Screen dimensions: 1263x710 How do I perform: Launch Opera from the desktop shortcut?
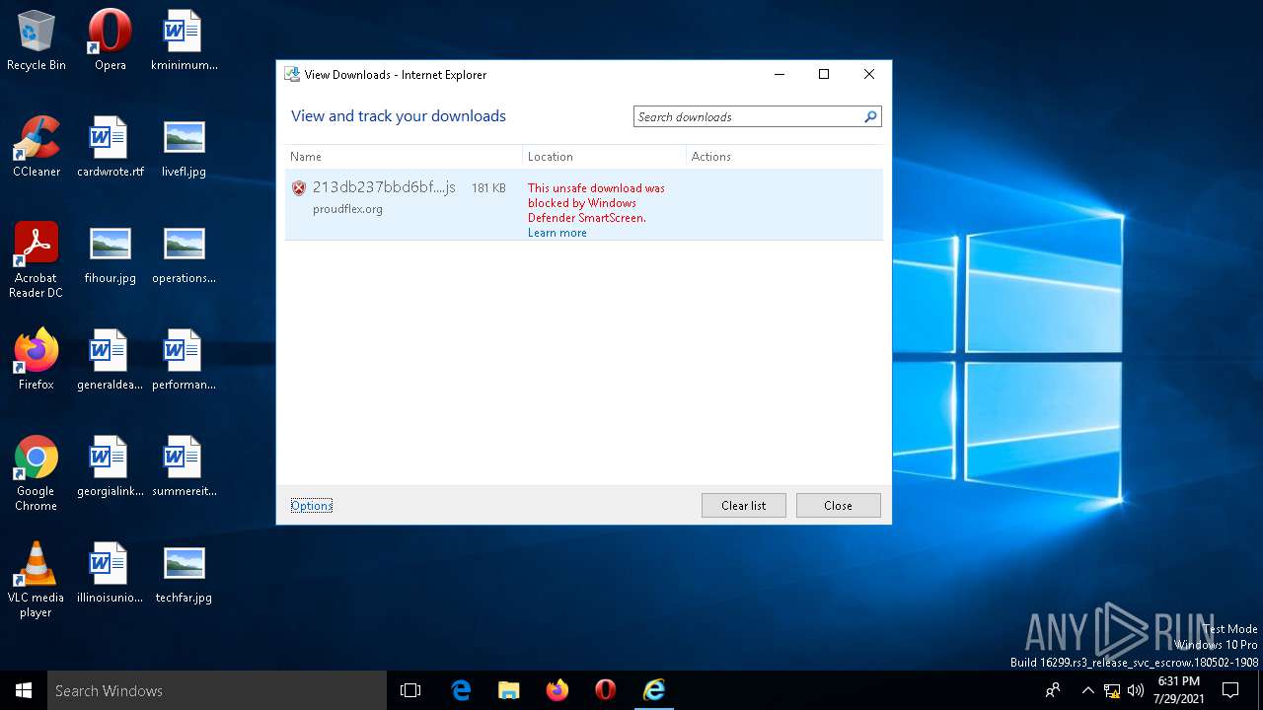[x=110, y=41]
